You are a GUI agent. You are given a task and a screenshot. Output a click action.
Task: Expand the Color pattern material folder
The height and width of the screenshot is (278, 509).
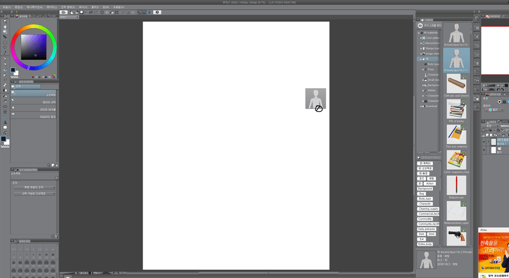tap(421, 38)
